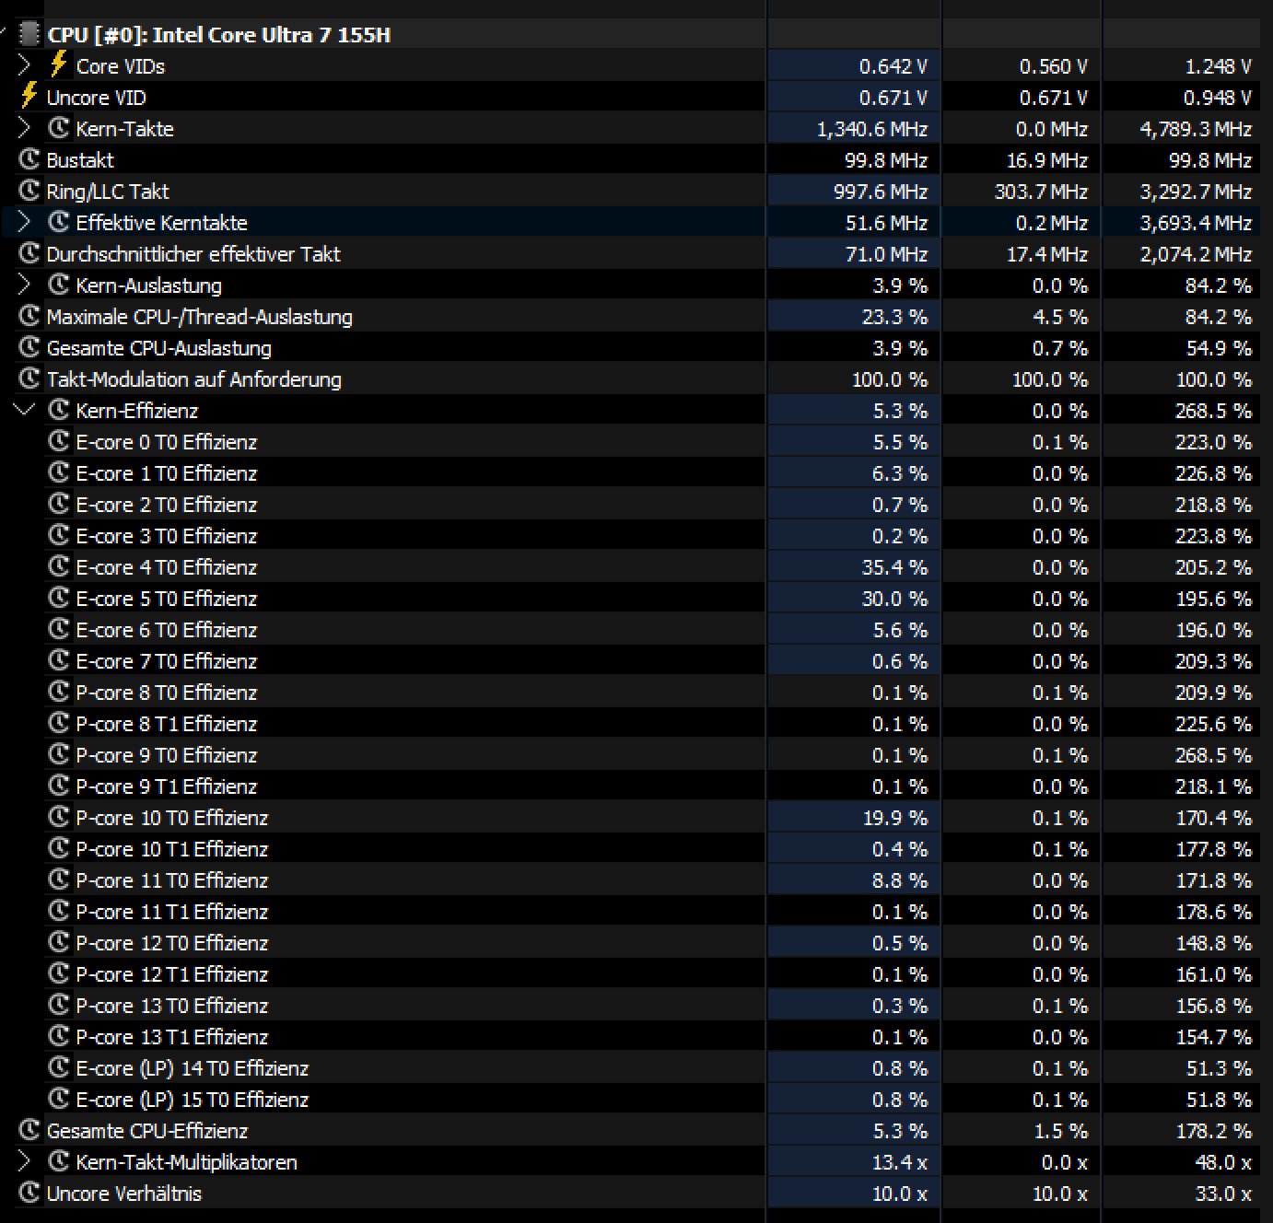Click the lightning bolt icon beside Core VIDs
The height and width of the screenshot is (1223, 1273).
coord(58,64)
